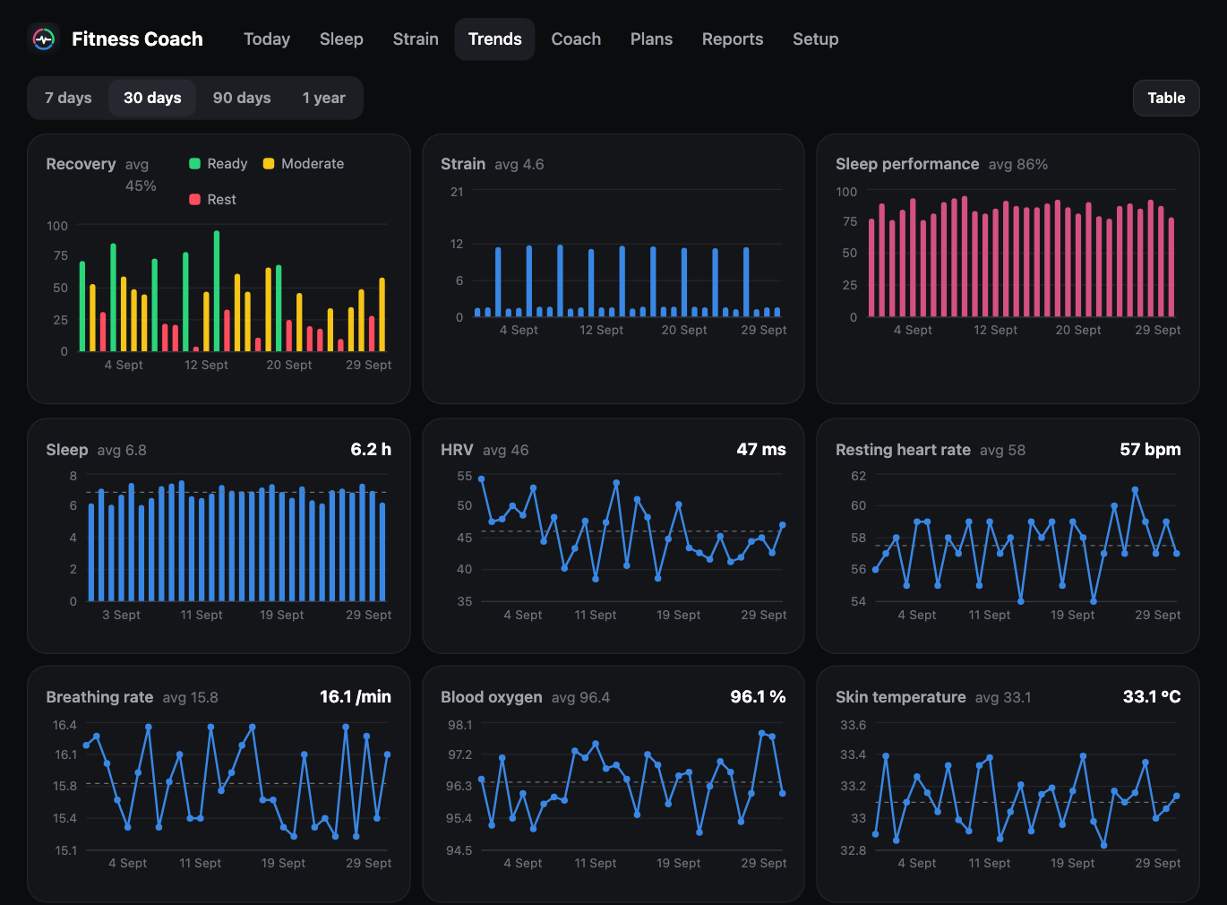Go to the Sleep navigation tab
The width and height of the screenshot is (1227, 905).
pyautogui.click(x=341, y=39)
